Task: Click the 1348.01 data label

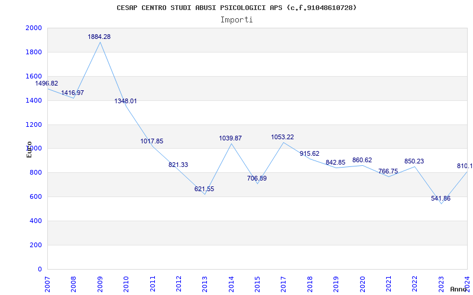Action: (125, 101)
